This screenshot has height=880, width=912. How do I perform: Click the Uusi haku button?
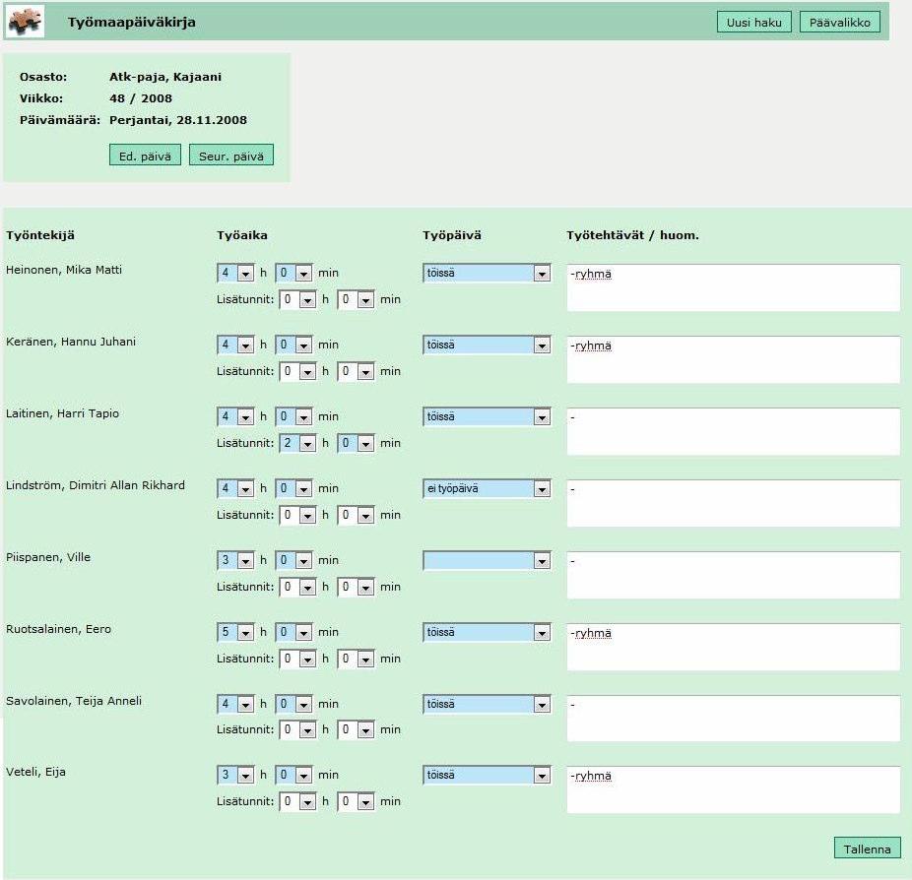point(753,22)
